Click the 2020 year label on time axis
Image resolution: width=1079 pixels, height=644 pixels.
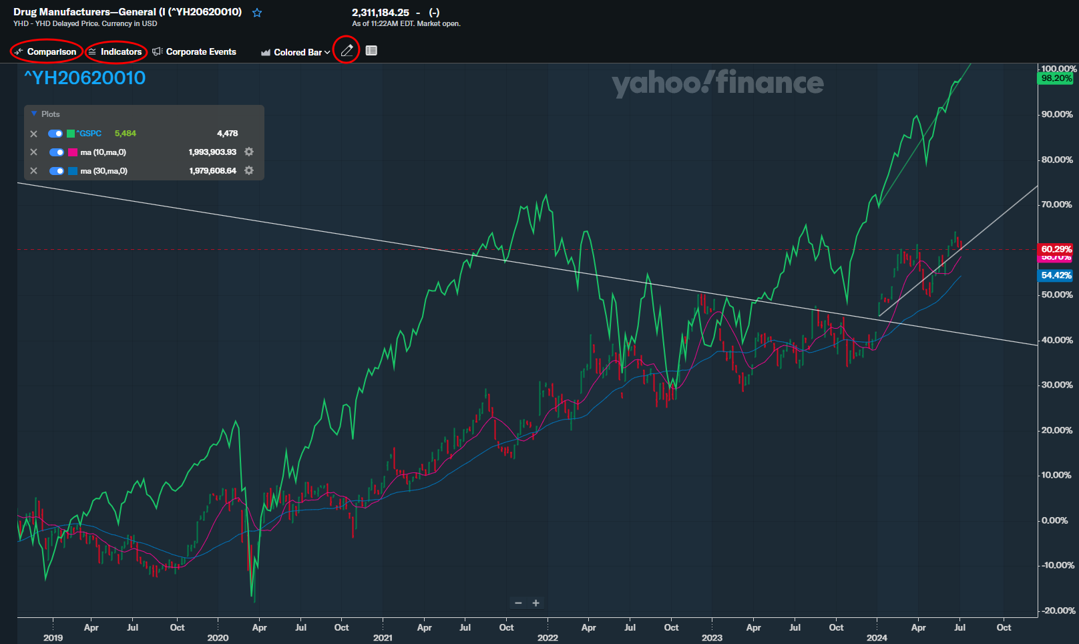pyautogui.click(x=218, y=637)
